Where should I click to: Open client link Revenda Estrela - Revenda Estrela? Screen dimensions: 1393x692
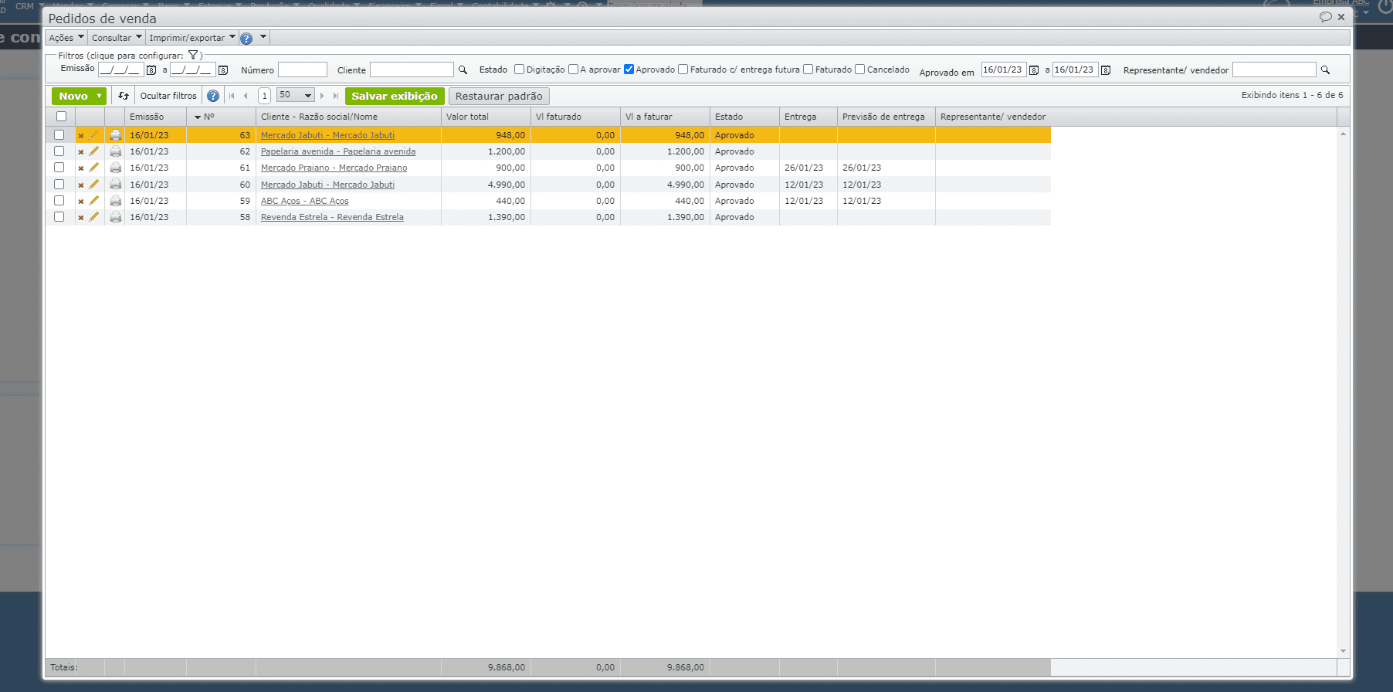(332, 217)
